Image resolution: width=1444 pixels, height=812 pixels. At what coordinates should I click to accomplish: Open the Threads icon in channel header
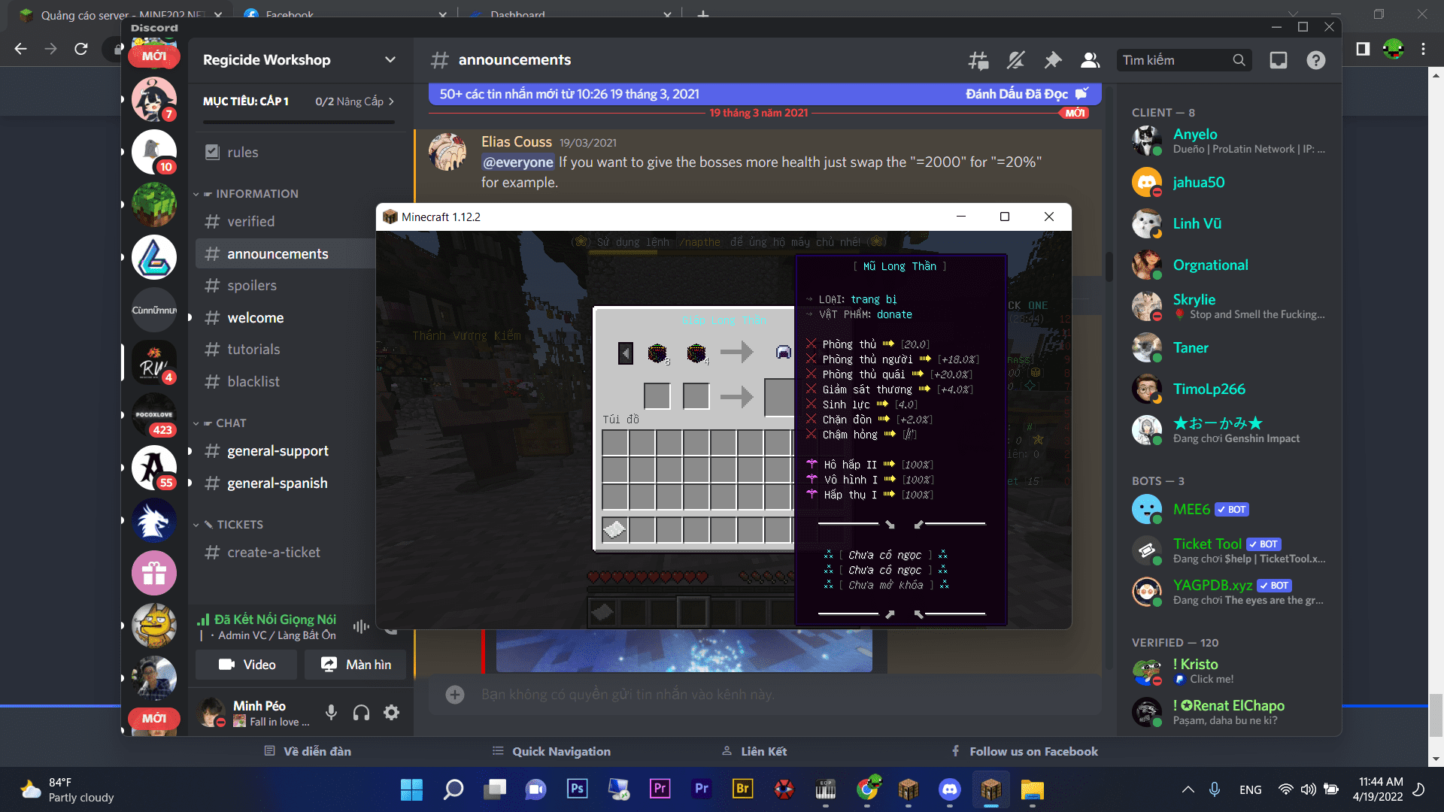coord(978,60)
